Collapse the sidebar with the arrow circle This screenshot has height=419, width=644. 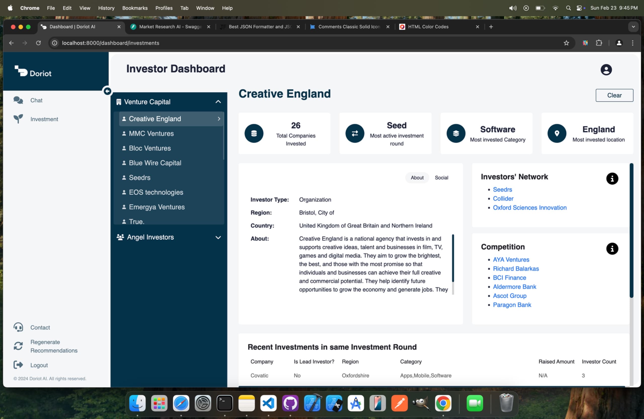[107, 91]
